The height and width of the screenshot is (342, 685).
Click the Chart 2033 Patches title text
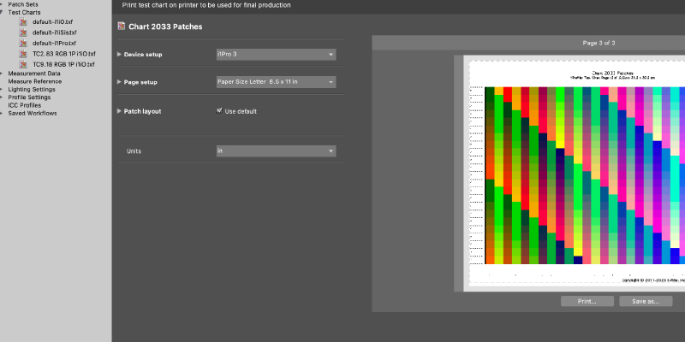165,27
